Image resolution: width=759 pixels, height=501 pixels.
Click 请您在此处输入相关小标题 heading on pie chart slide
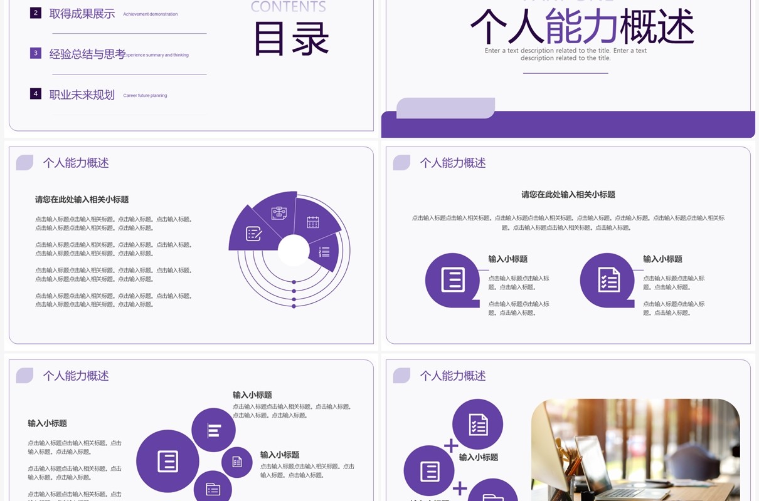pyautogui.click(x=82, y=200)
